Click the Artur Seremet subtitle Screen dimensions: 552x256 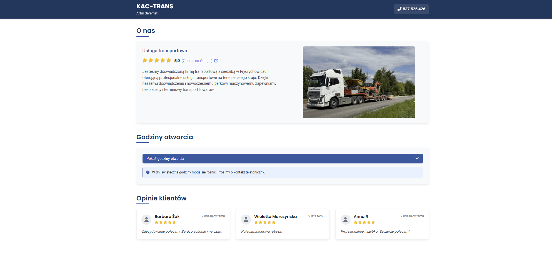pos(147,13)
